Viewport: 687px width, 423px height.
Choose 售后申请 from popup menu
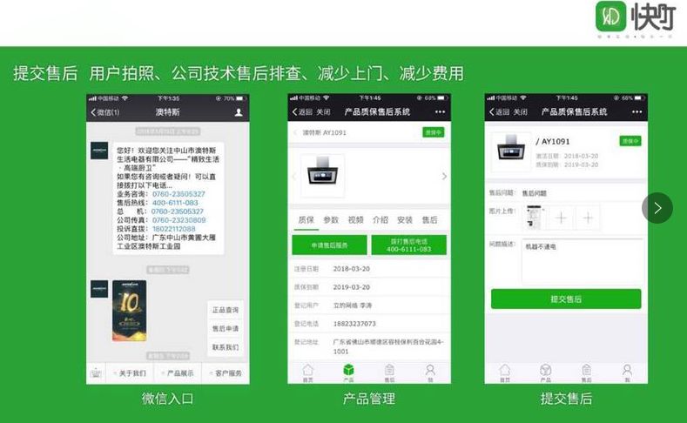pos(226,328)
